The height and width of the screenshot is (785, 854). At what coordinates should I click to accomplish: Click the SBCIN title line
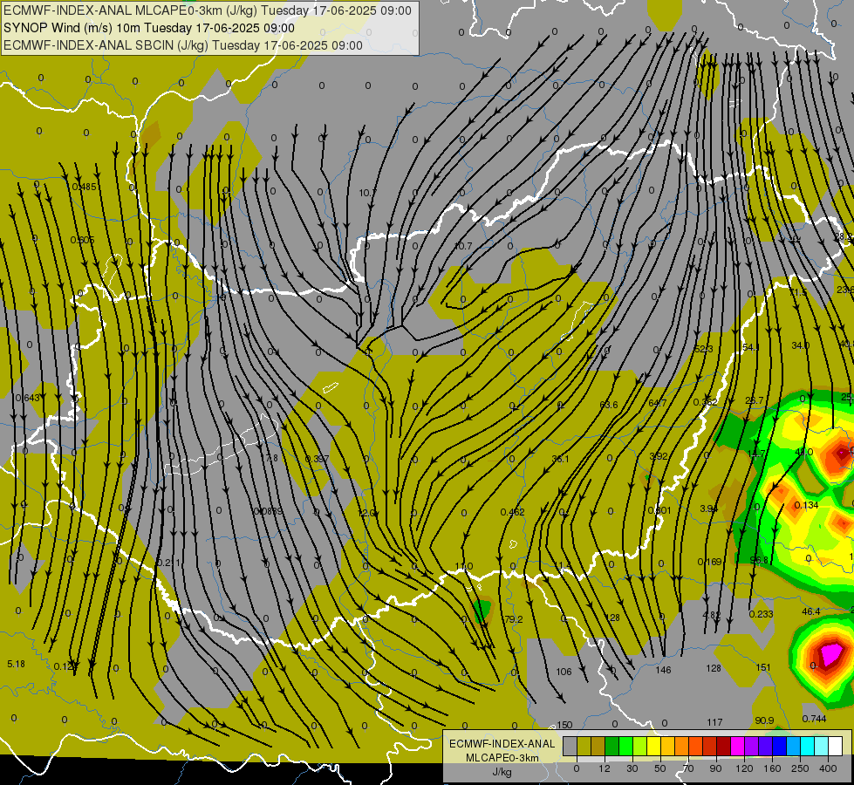point(183,45)
